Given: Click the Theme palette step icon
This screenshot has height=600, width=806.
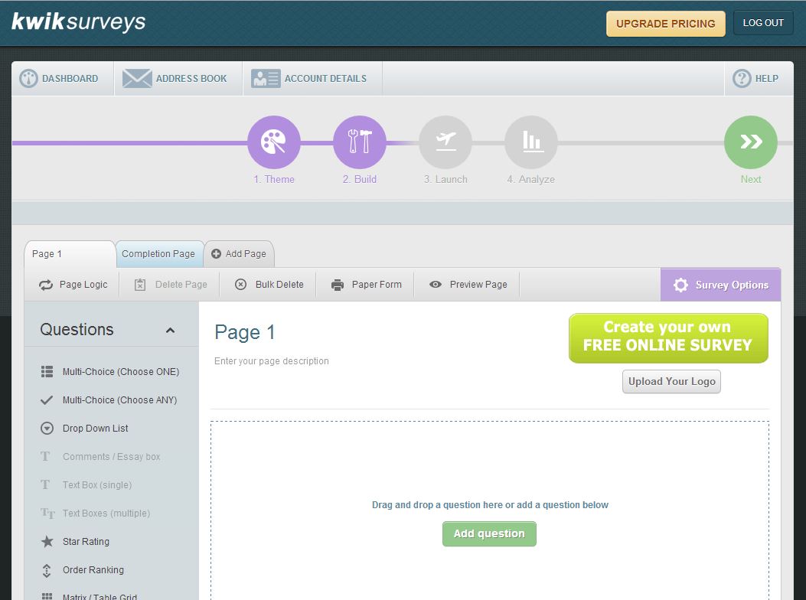Looking at the screenshot, I should point(273,142).
